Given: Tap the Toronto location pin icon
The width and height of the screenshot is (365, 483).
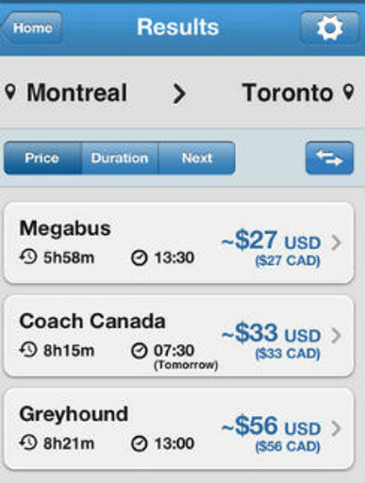Looking at the screenshot, I should pos(349,92).
